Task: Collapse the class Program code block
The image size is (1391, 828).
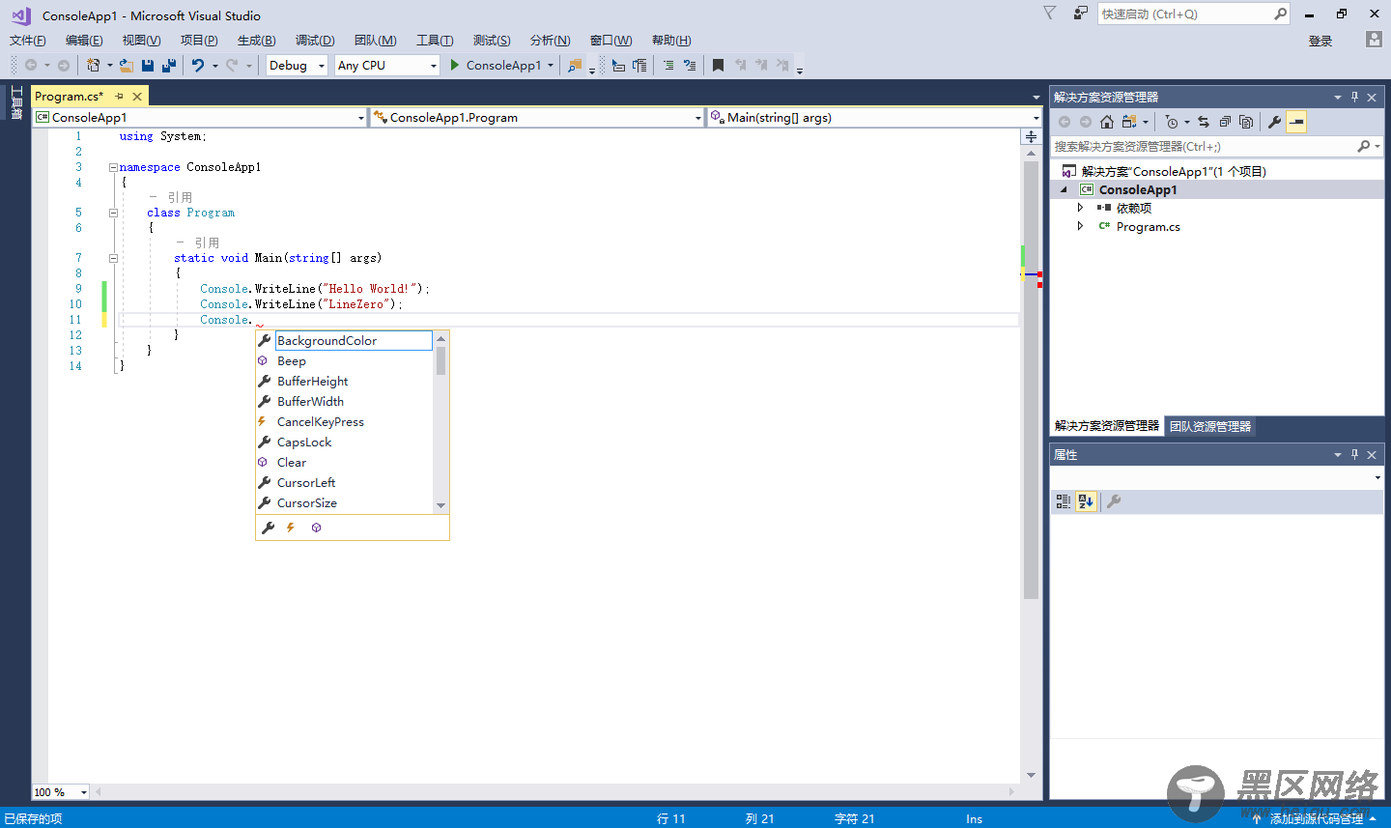Action: 113,213
